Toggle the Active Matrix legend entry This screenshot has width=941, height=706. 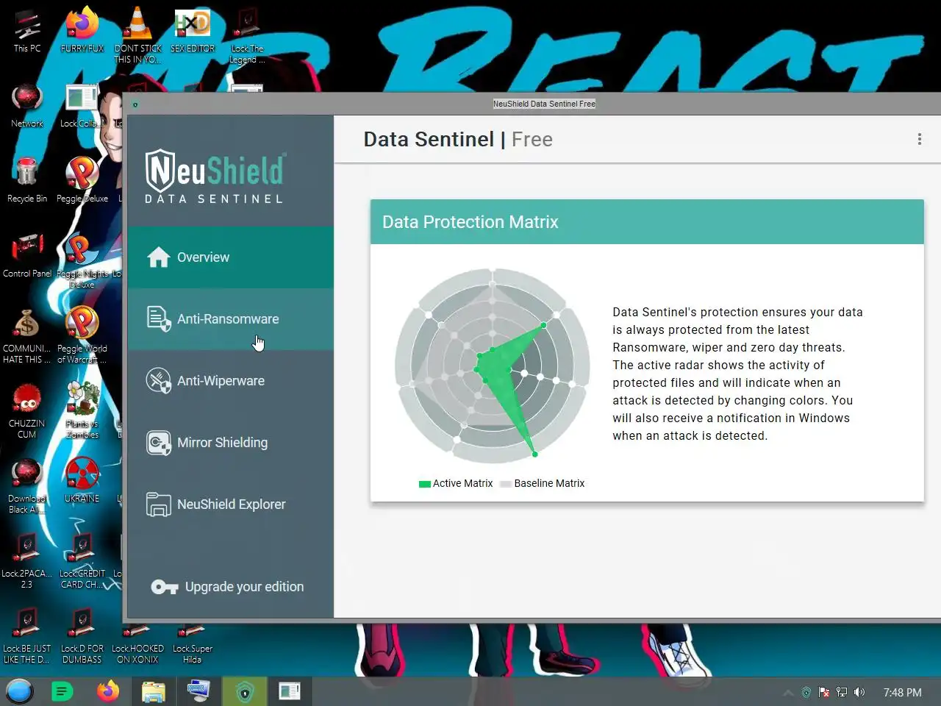pos(456,483)
